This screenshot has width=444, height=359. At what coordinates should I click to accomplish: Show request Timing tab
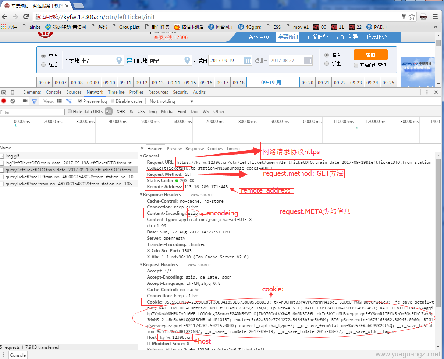click(233, 149)
